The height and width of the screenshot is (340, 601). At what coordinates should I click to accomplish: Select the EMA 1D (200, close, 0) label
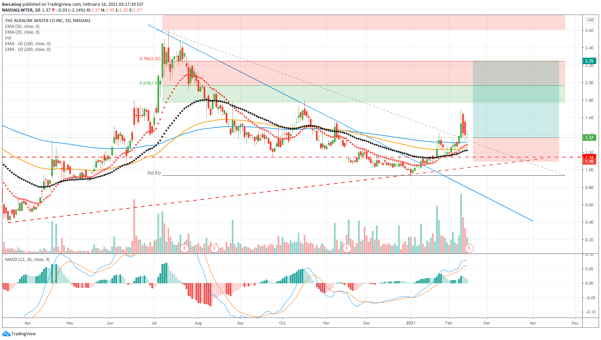[x=28, y=50]
